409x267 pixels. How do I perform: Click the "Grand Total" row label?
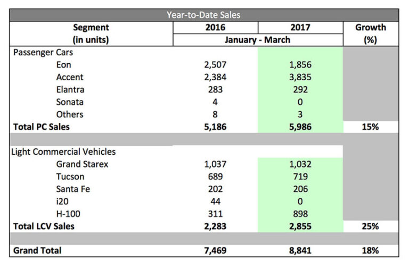point(37,251)
